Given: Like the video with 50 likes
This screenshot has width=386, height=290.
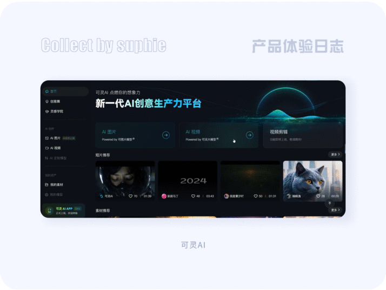Looking at the screenshot, I should coord(256,196).
